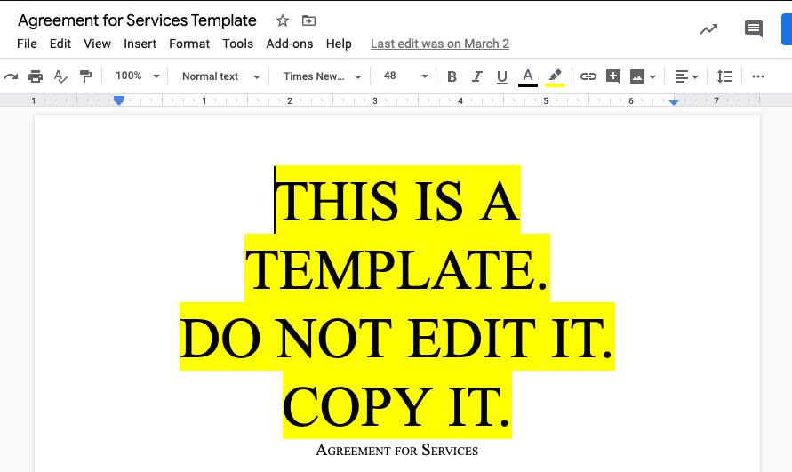The image size is (792, 472).
Task: Click the spelling and grammar check icon
Action: [60, 76]
